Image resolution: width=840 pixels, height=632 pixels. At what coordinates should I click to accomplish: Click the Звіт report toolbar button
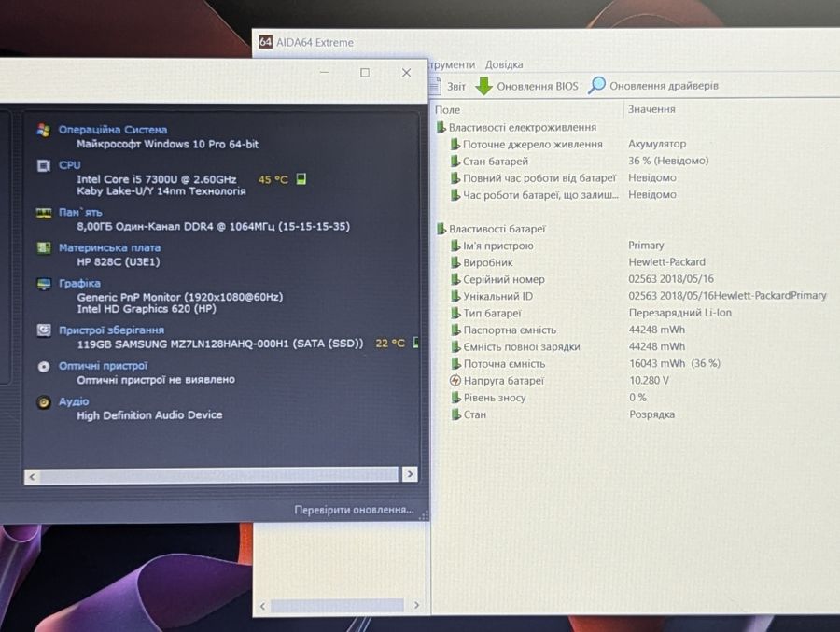pos(448,86)
